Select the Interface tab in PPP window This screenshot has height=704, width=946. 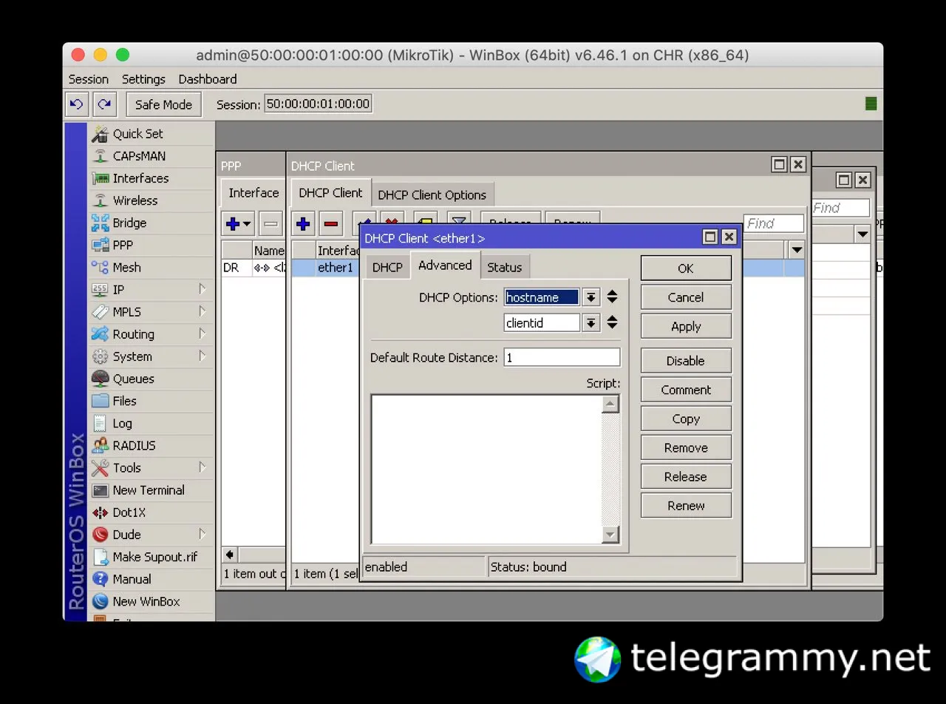(253, 193)
